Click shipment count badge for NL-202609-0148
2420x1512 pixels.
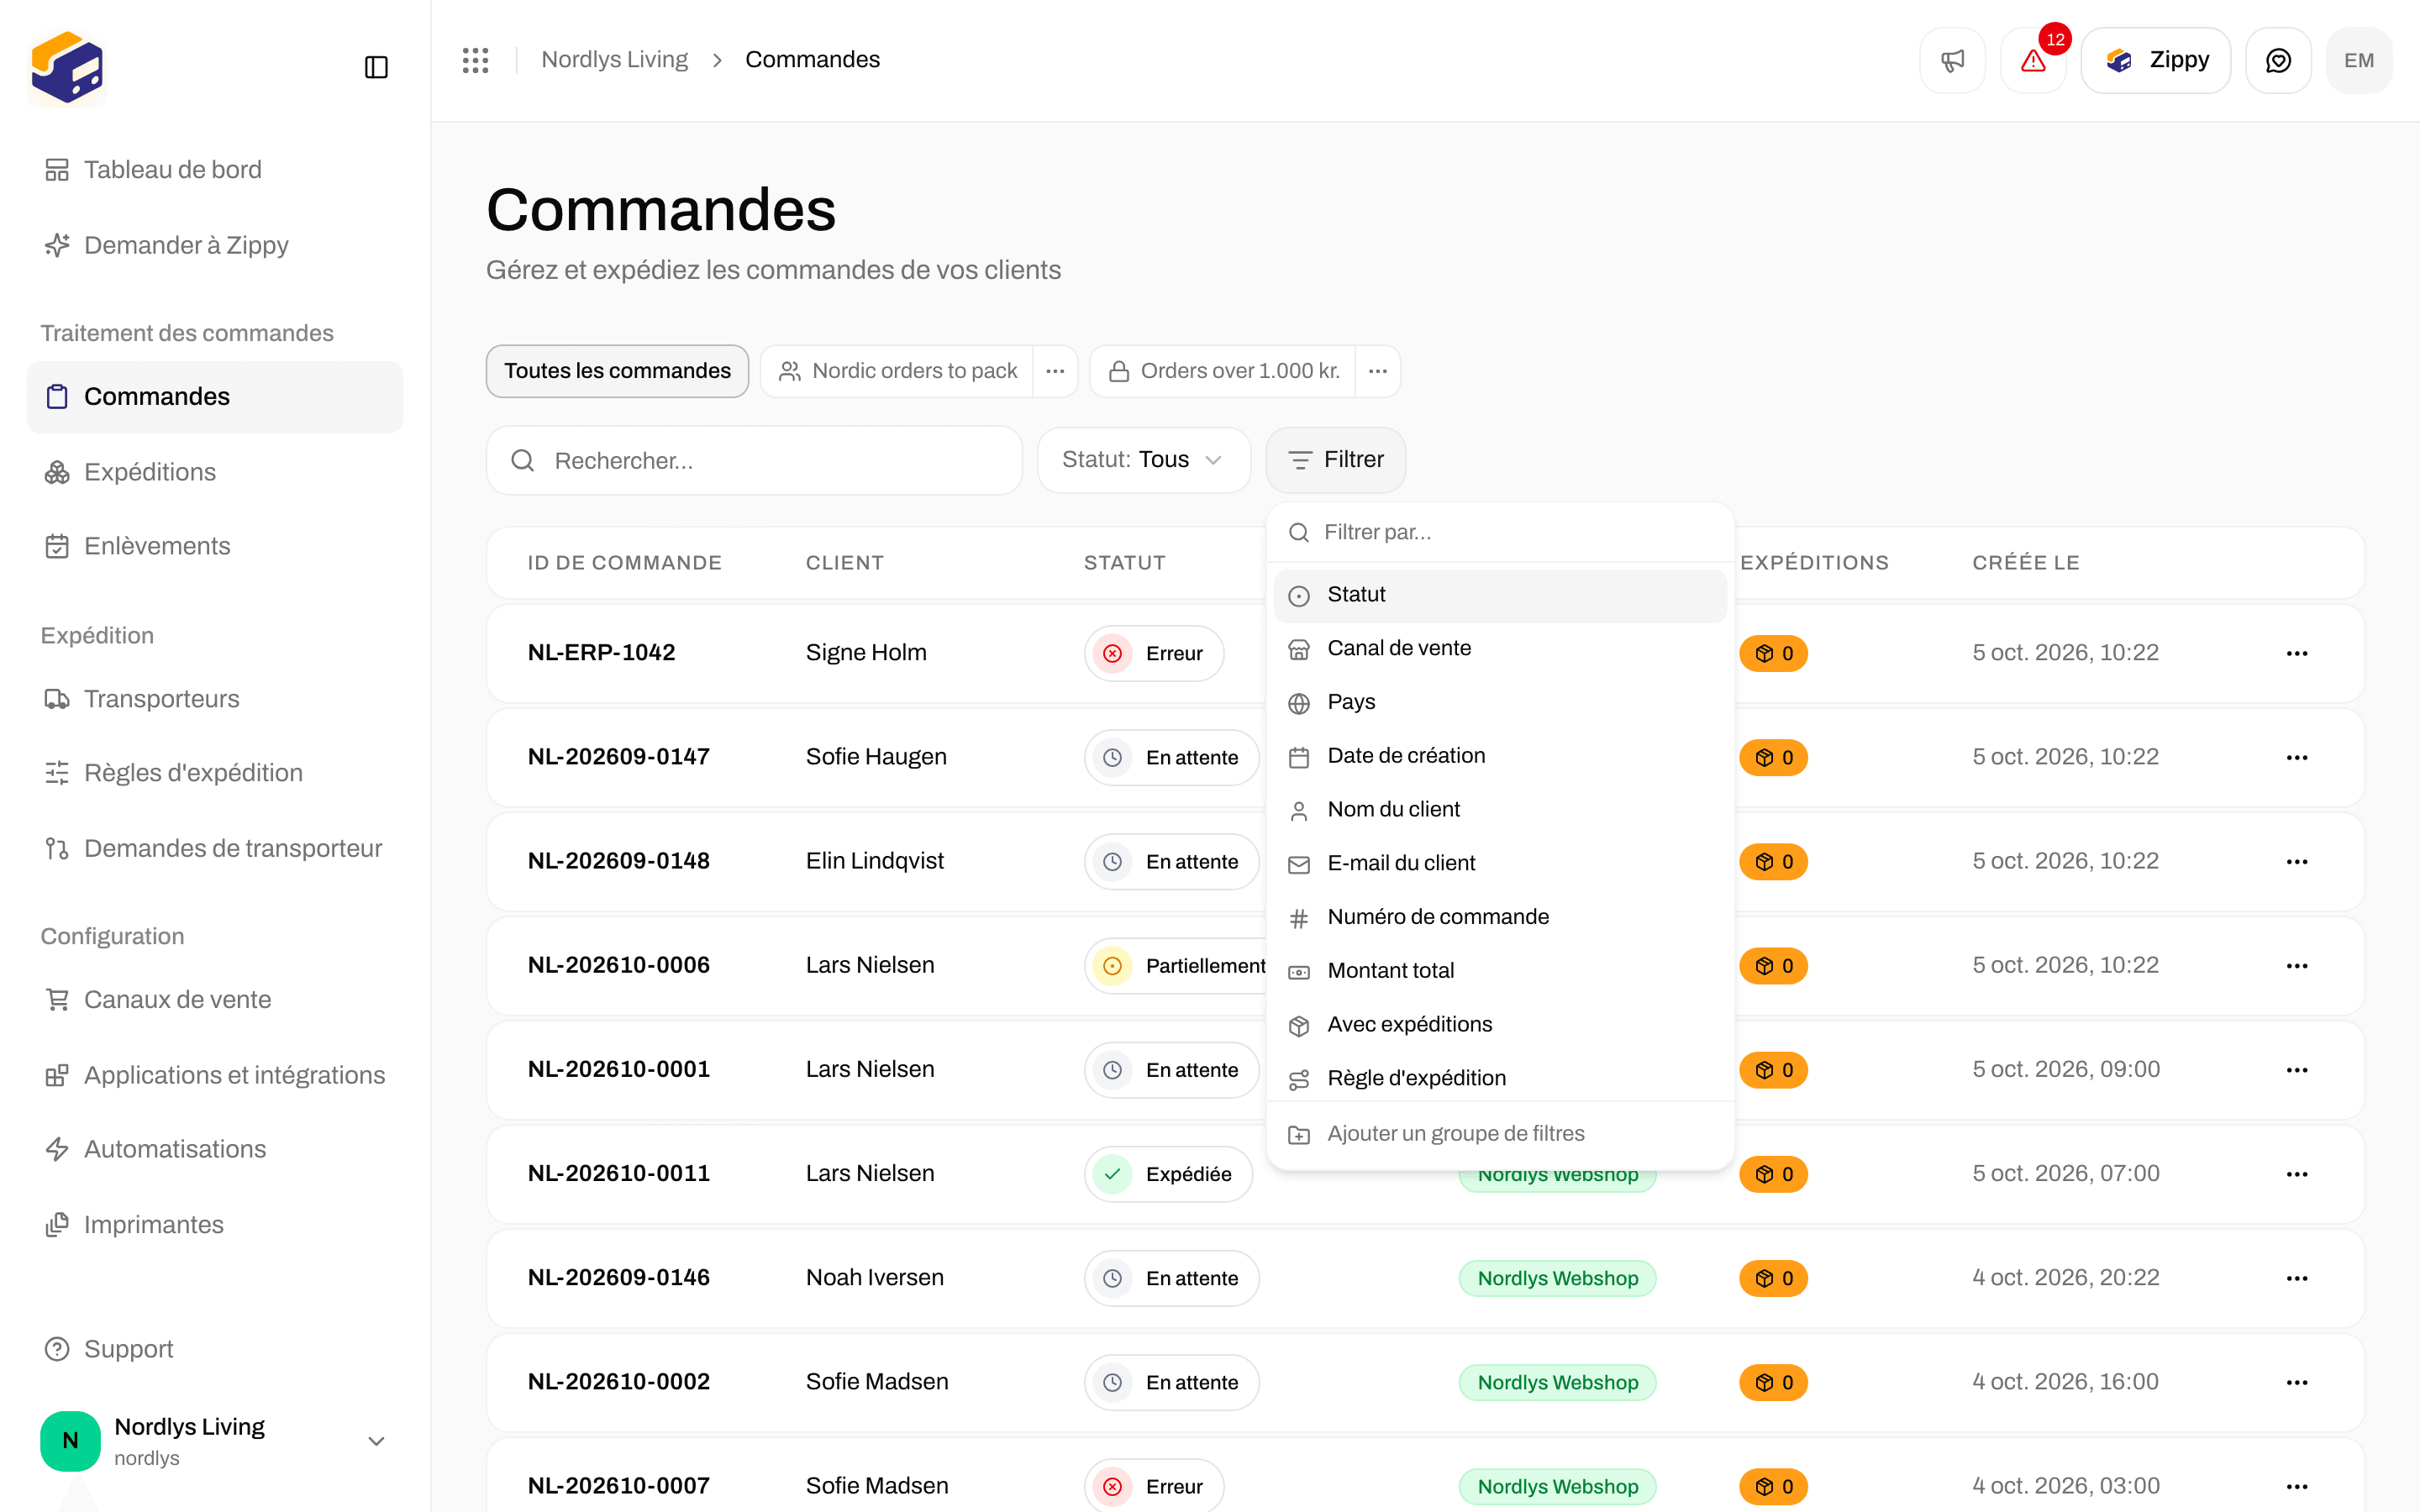click(x=1773, y=862)
